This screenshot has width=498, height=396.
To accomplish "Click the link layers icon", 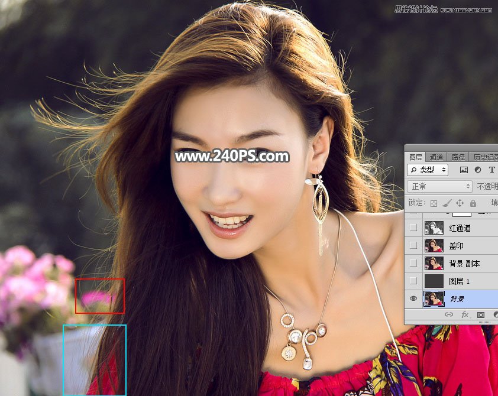I will [449, 314].
